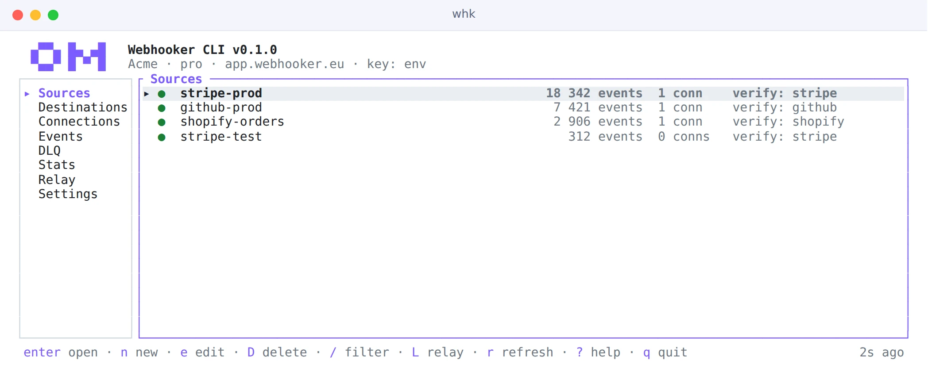
Task: Click the 312 events count
Action: 605,137
